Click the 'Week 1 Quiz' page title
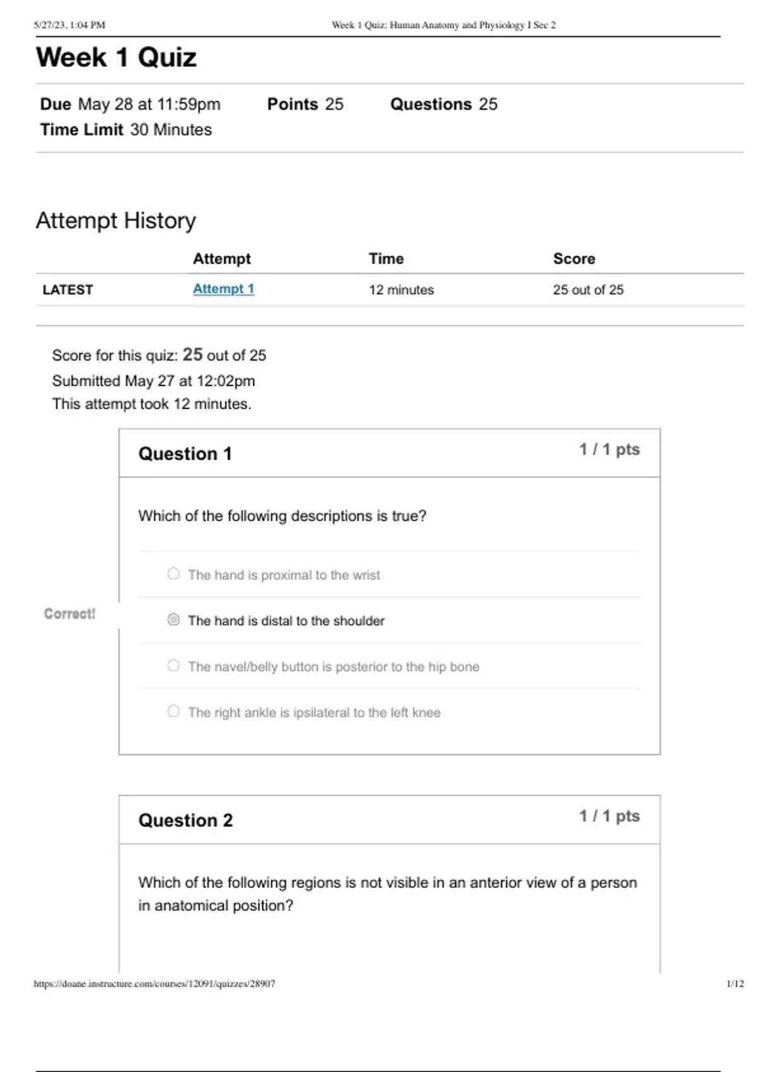The width and height of the screenshot is (757, 1072). (x=116, y=57)
